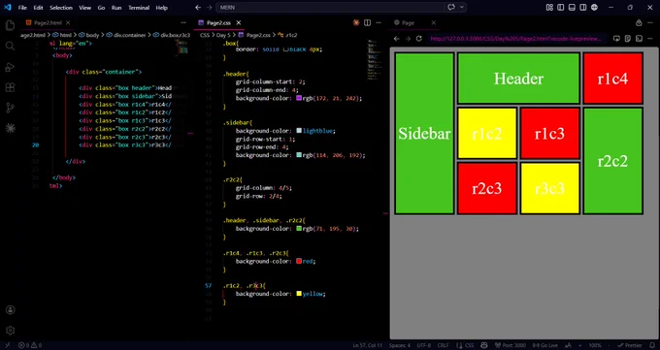Change CSS language mode in status bar
This screenshot has height=350, width=660.
(469, 345)
